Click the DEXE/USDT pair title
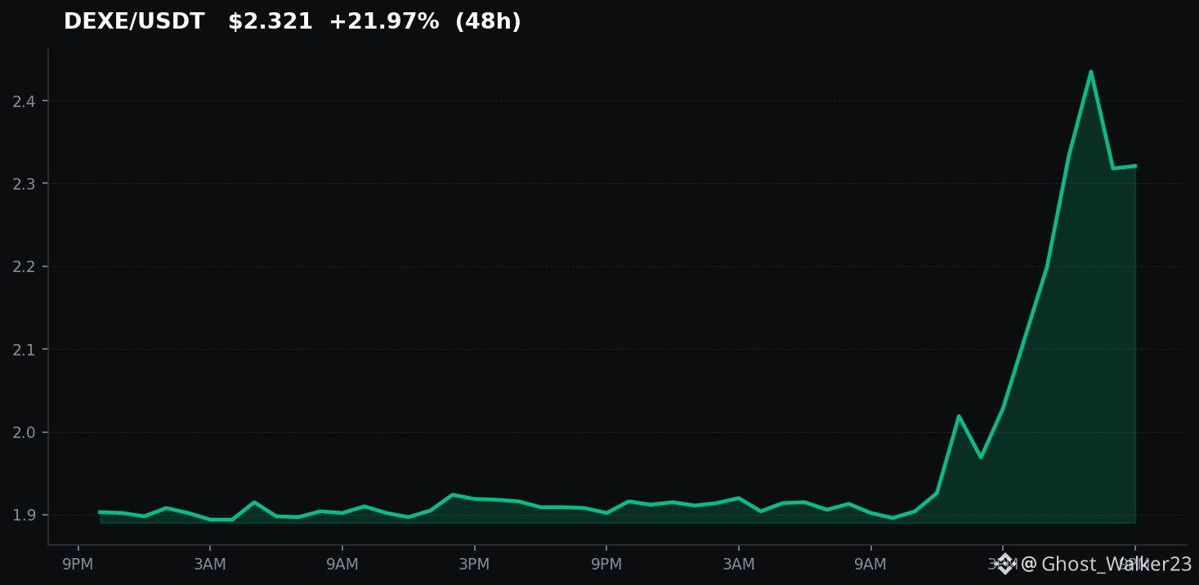 click(134, 22)
